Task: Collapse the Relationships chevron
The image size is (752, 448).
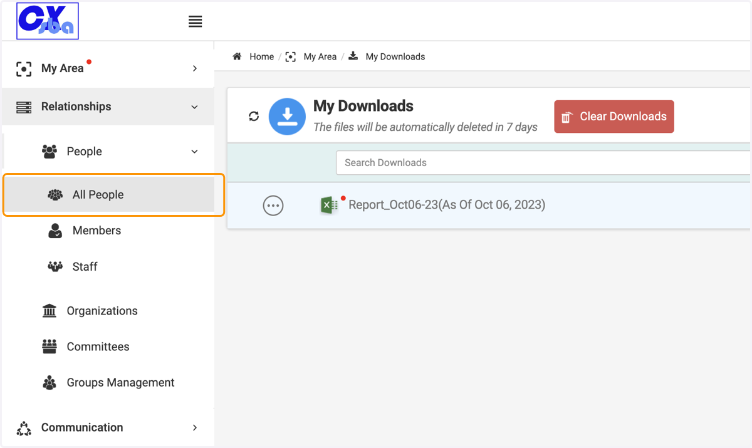Action: point(194,107)
